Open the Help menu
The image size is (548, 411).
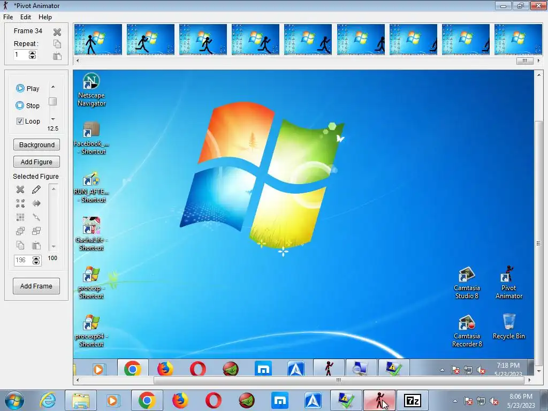tap(45, 17)
